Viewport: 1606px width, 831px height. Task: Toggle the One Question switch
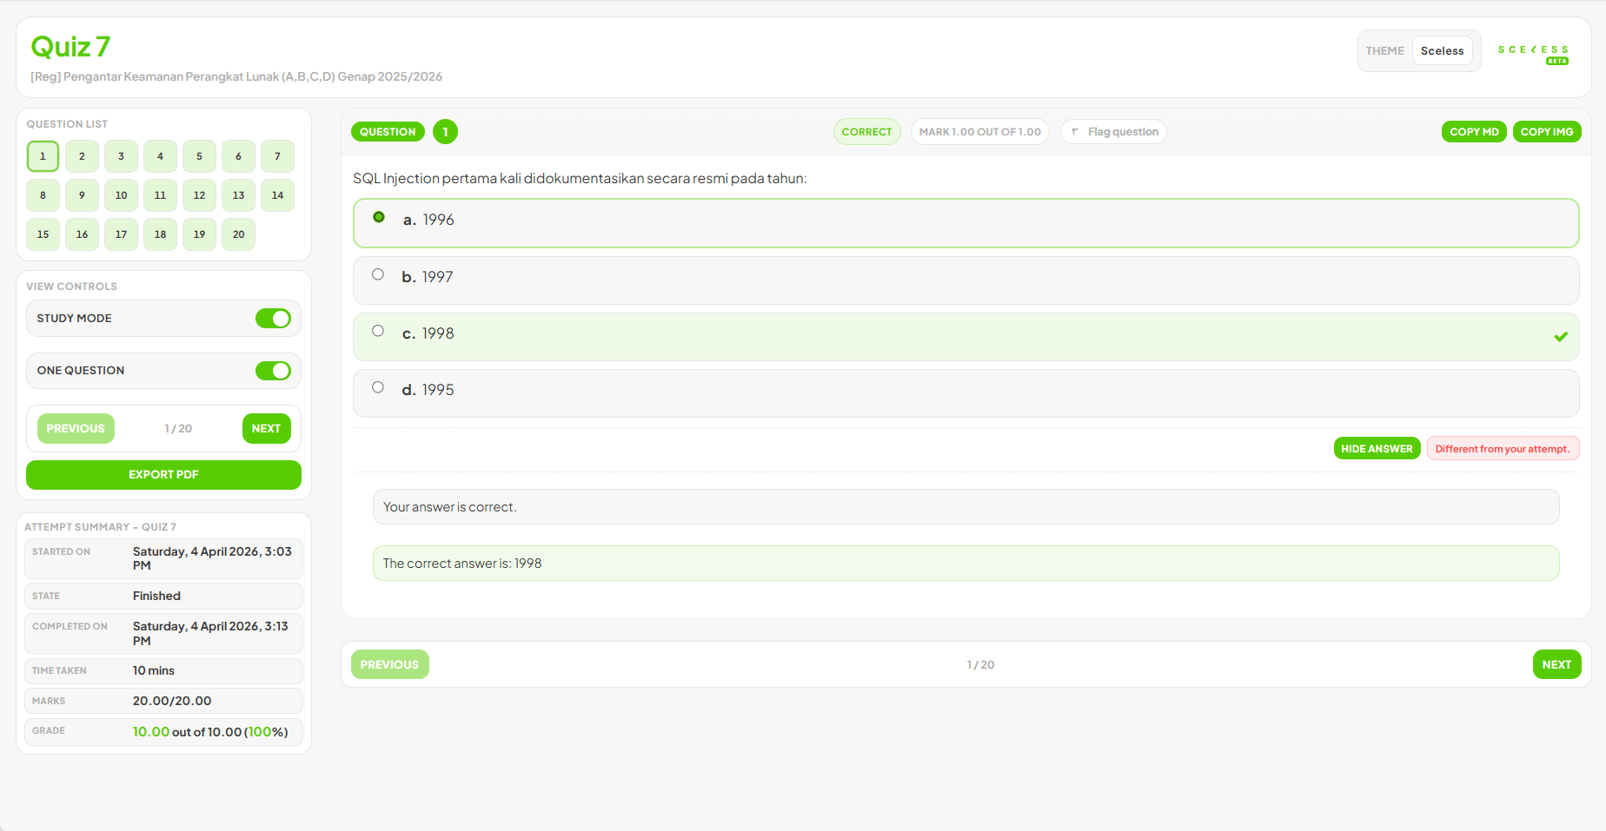tap(273, 371)
